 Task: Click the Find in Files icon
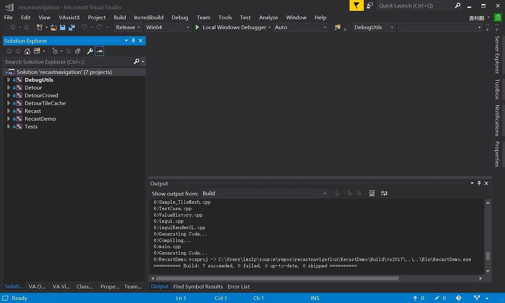337,27
